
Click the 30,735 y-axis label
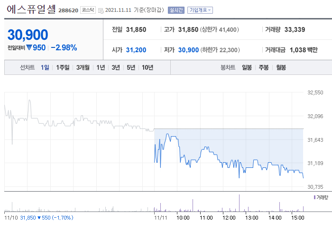(315, 187)
